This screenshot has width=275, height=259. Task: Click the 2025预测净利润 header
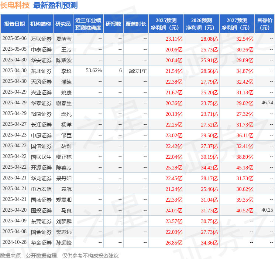click(166, 24)
